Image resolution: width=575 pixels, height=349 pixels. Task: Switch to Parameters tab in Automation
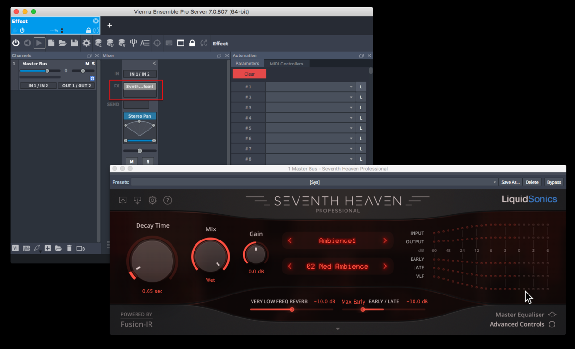point(247,64)
